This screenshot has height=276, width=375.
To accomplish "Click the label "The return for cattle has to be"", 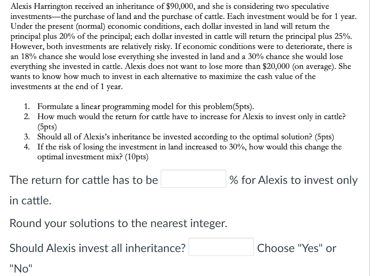I will click(84, 180).
